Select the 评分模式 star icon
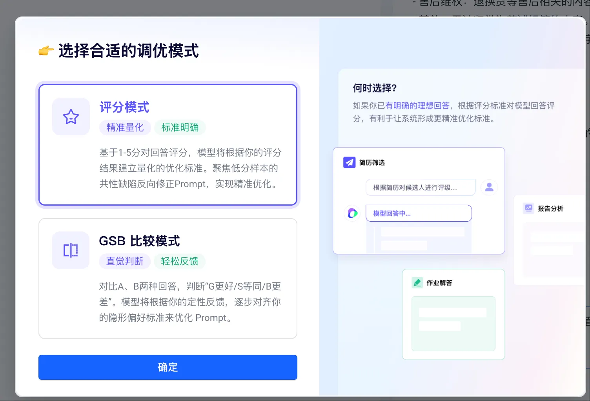Screen dimensions: 590x401 click(71, 117)
